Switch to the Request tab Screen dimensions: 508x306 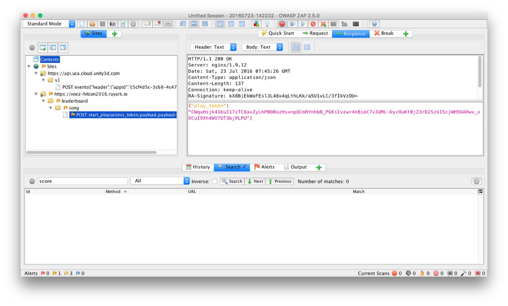click(315, 34)
